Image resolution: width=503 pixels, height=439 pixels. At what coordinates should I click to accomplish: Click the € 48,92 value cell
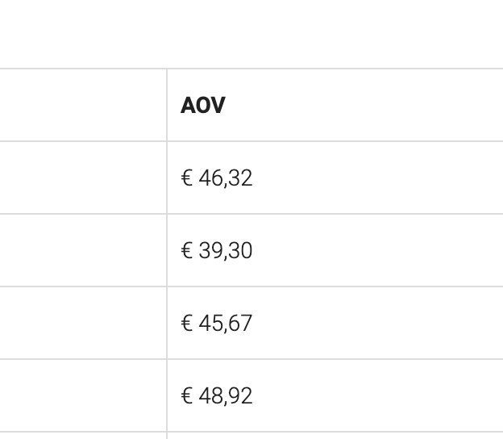(x=217, y=395)
